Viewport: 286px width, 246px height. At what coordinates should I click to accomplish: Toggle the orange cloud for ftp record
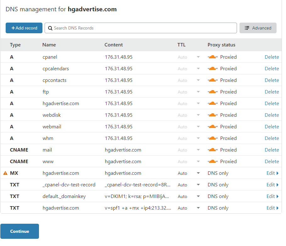tap(213, 92)
